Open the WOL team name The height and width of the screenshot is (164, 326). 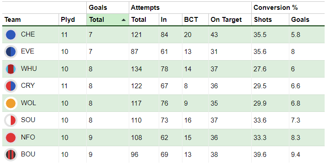coord(29,103)
